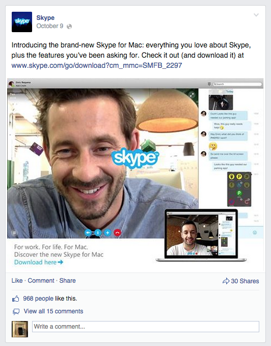This screenshot has width=271, height=346.
Task: Click the 'For work. For life. For Mac.' text
Action: [51, 246]
